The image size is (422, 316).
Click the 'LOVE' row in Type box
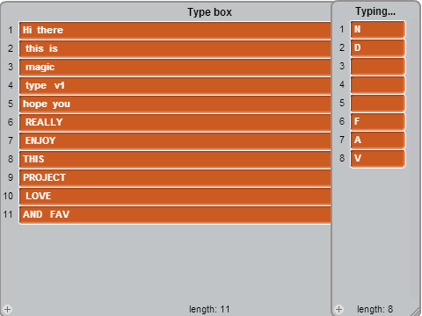point(175,196)
